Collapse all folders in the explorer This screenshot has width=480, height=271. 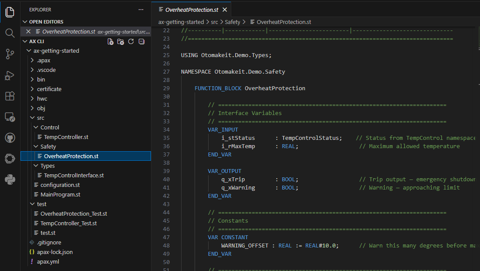pyautogui.click(x=141, y=41)
